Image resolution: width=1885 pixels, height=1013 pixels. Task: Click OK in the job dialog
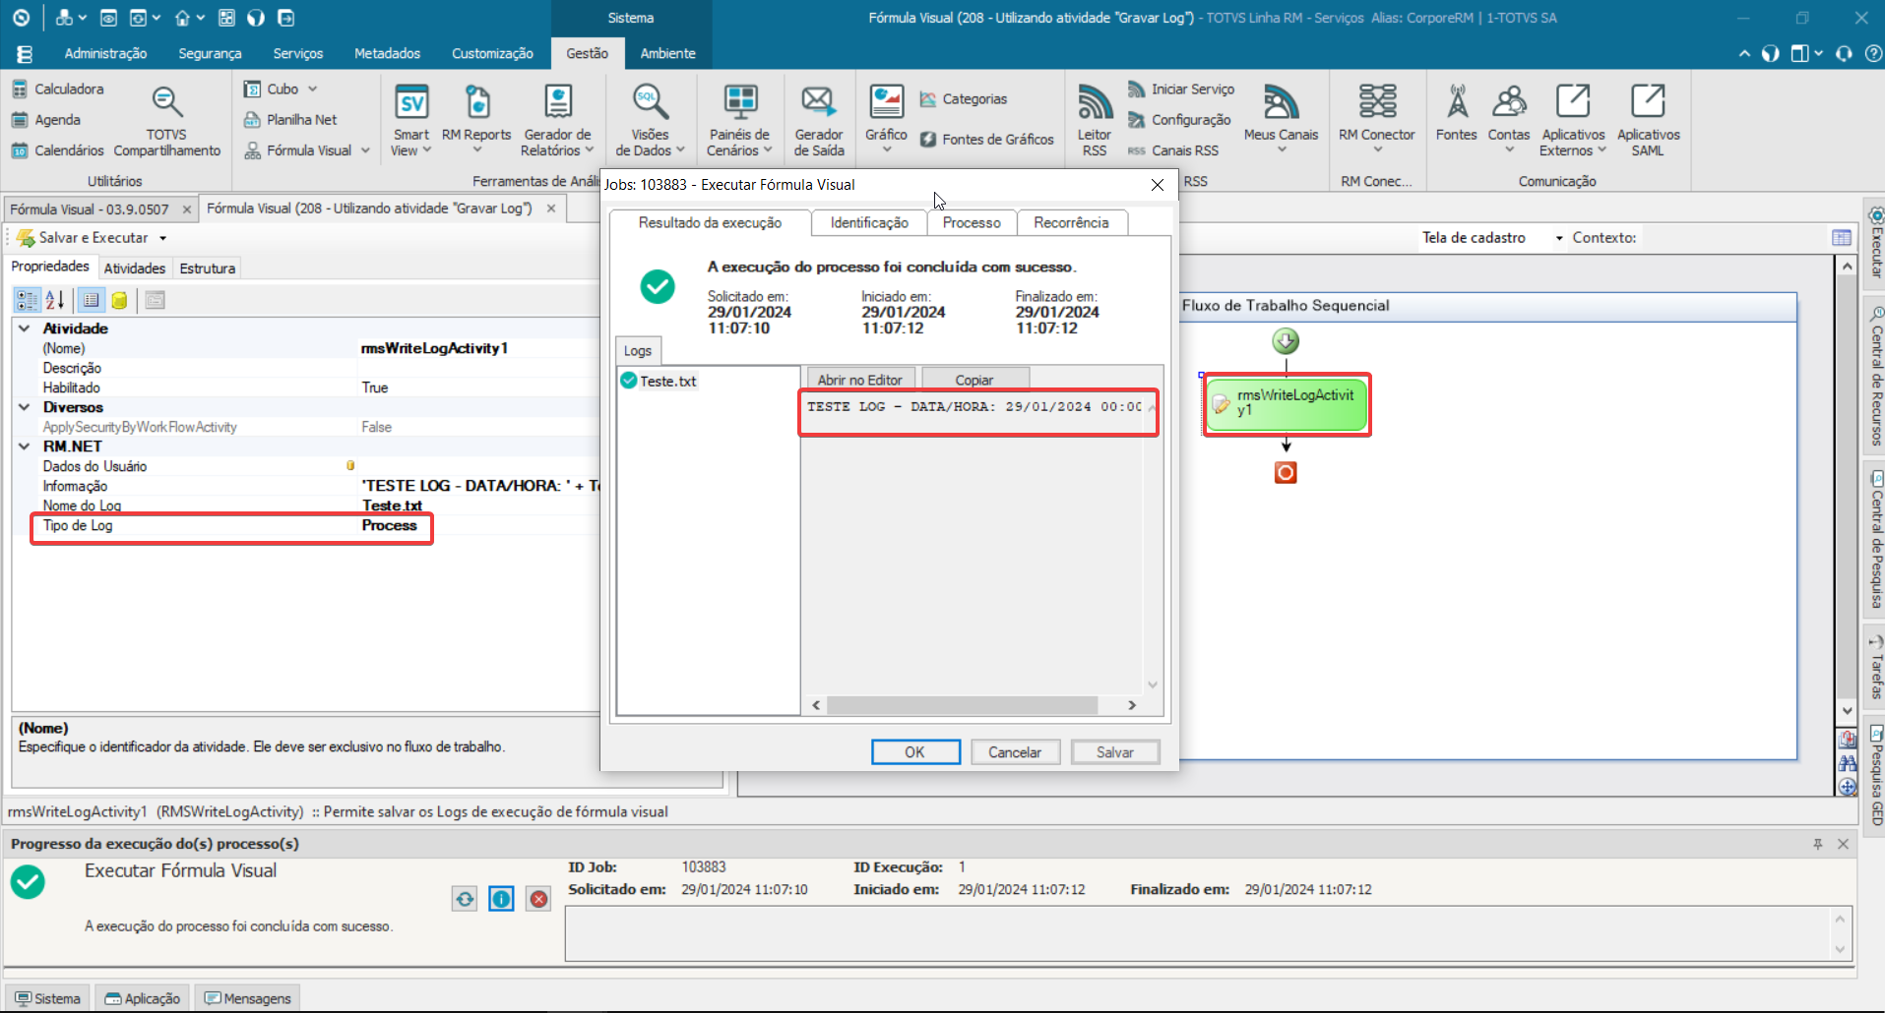[x=915, y=752]
